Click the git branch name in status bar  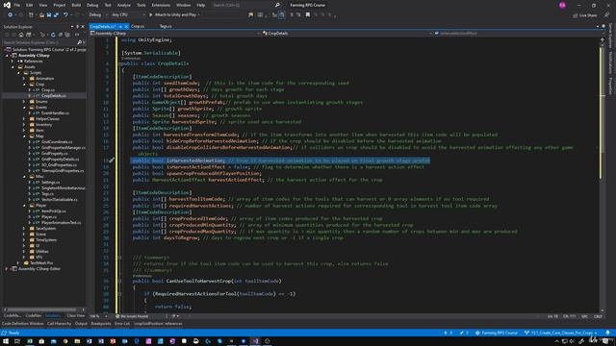pos(560,334)
